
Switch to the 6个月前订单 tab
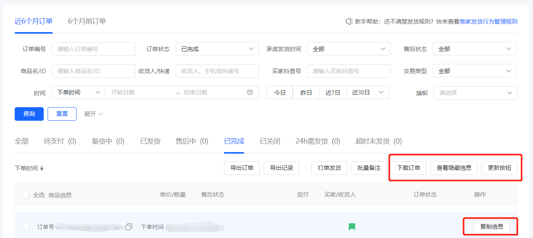coord(85,21)
